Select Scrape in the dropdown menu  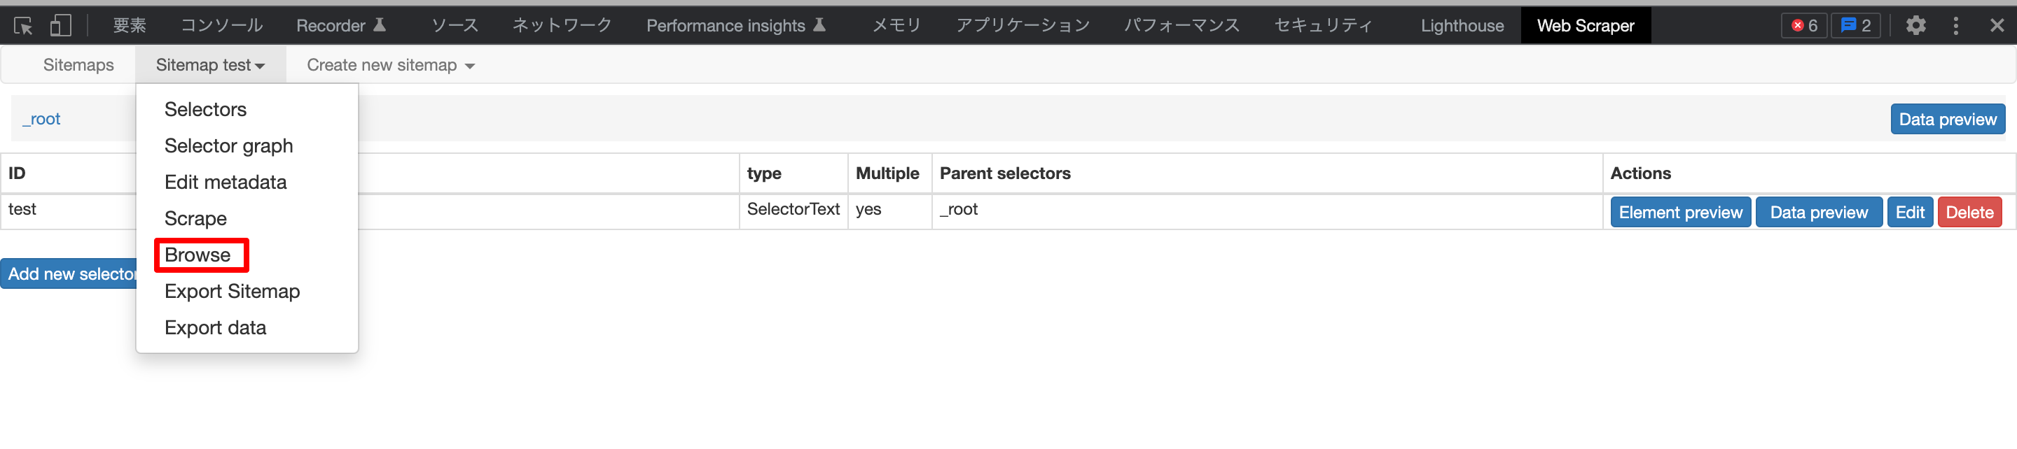tap(195, 218)
